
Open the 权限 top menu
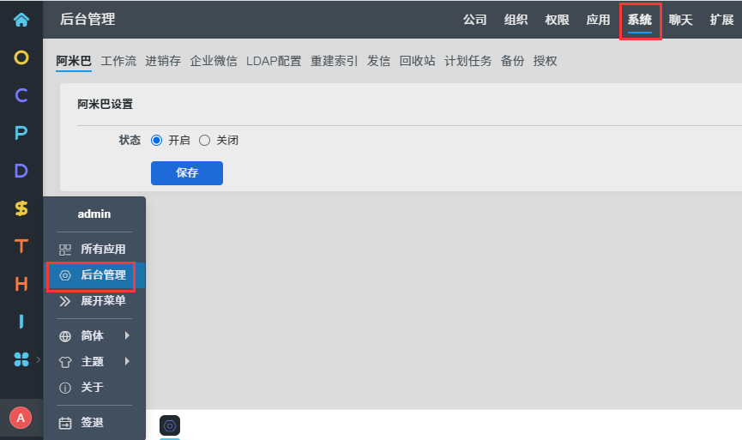[x=557, y=20]
